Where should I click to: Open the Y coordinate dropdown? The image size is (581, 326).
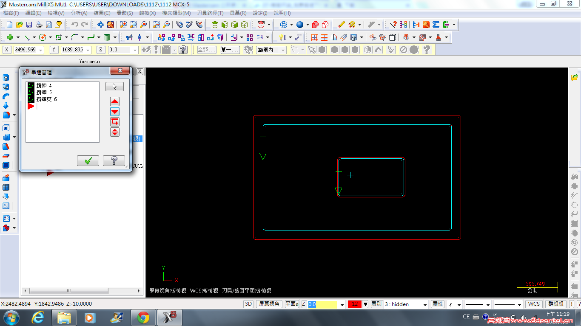(x=88, y=50)
